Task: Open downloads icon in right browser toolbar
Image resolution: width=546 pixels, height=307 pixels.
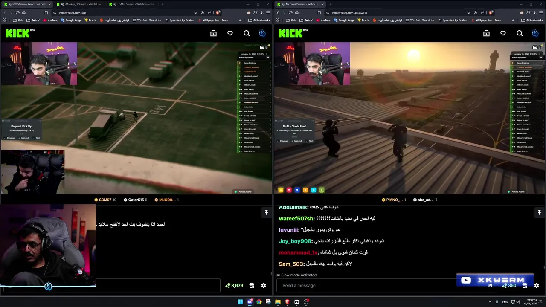Action: pos(535,13)
